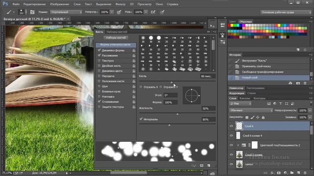Open Фильтр menu

pyautogui.click(x=120, y=4)
